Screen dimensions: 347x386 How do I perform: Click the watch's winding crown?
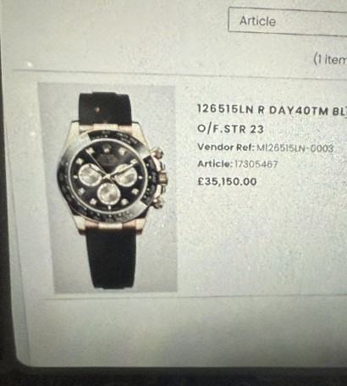[x=163, y=179]
